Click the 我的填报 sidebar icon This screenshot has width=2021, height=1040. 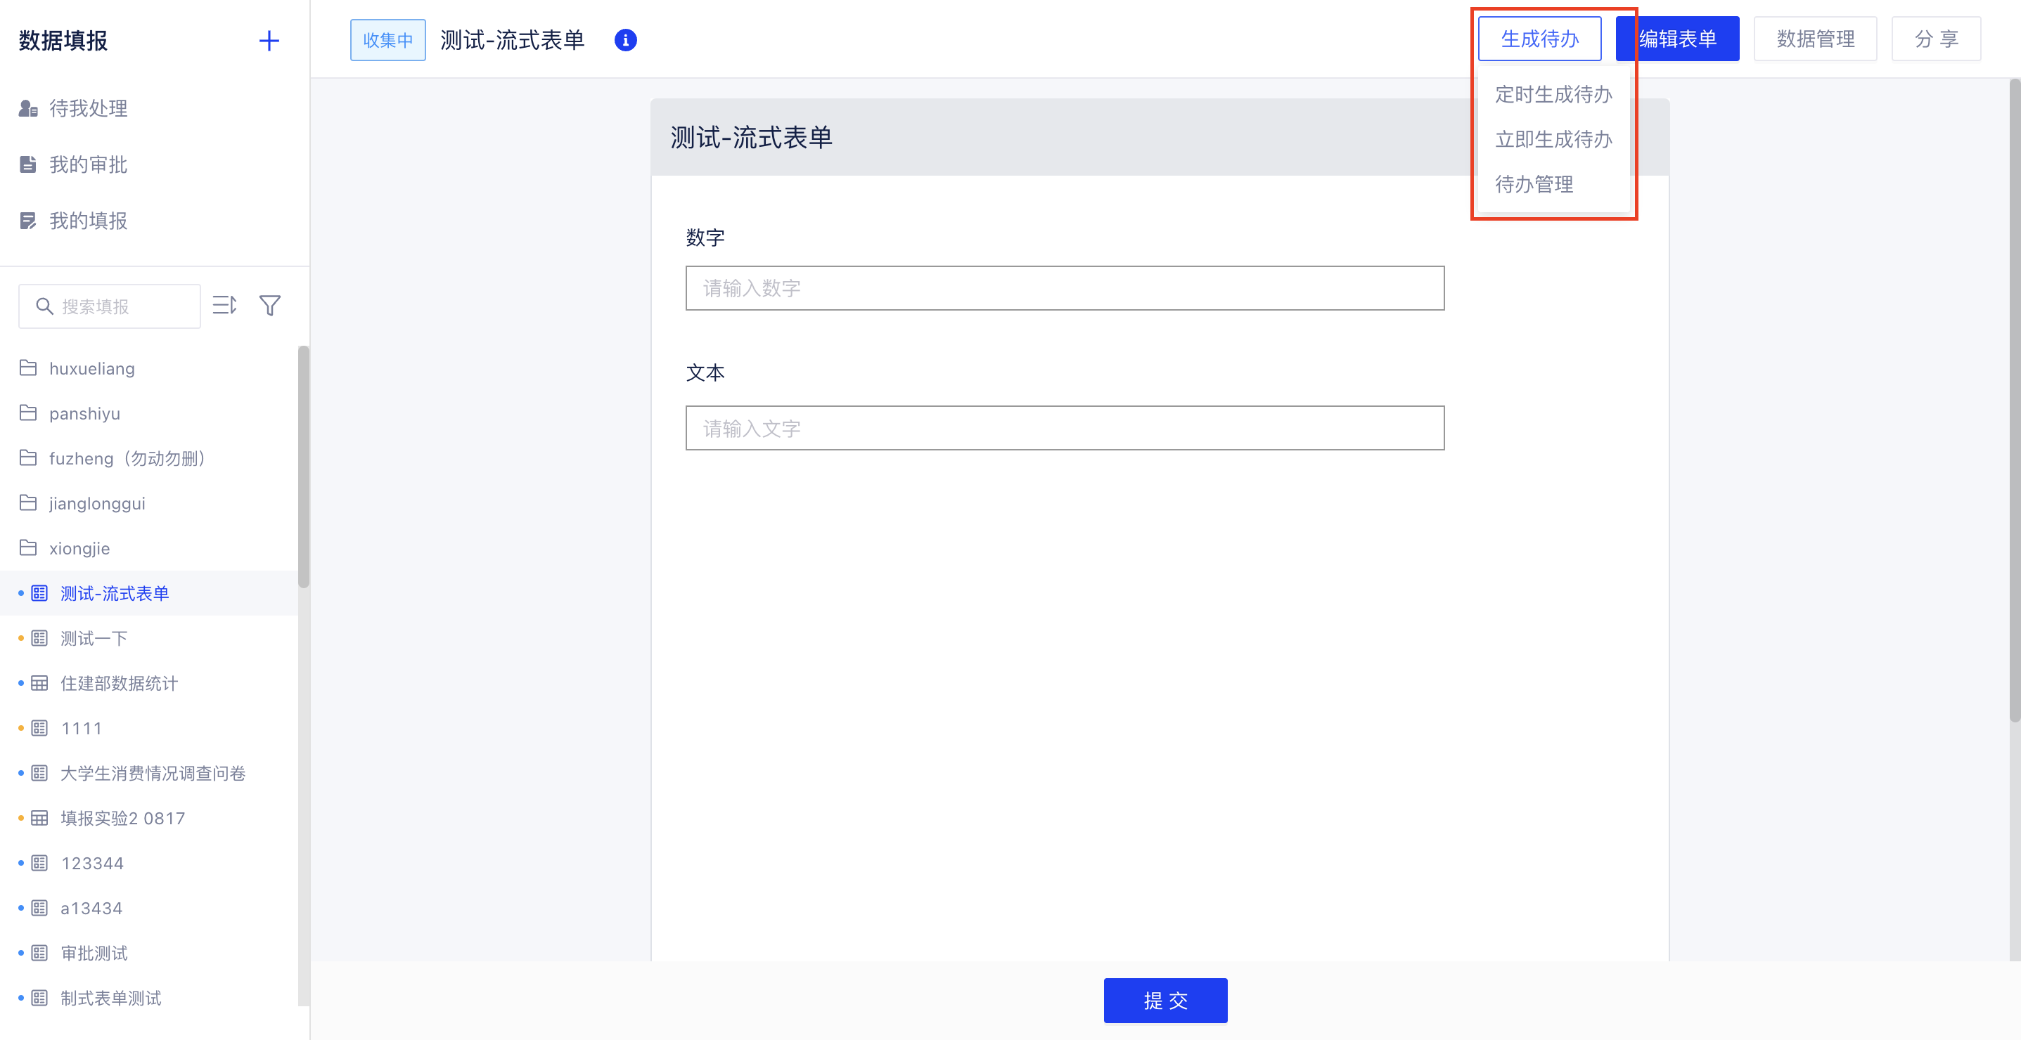[x=27, y=220]
